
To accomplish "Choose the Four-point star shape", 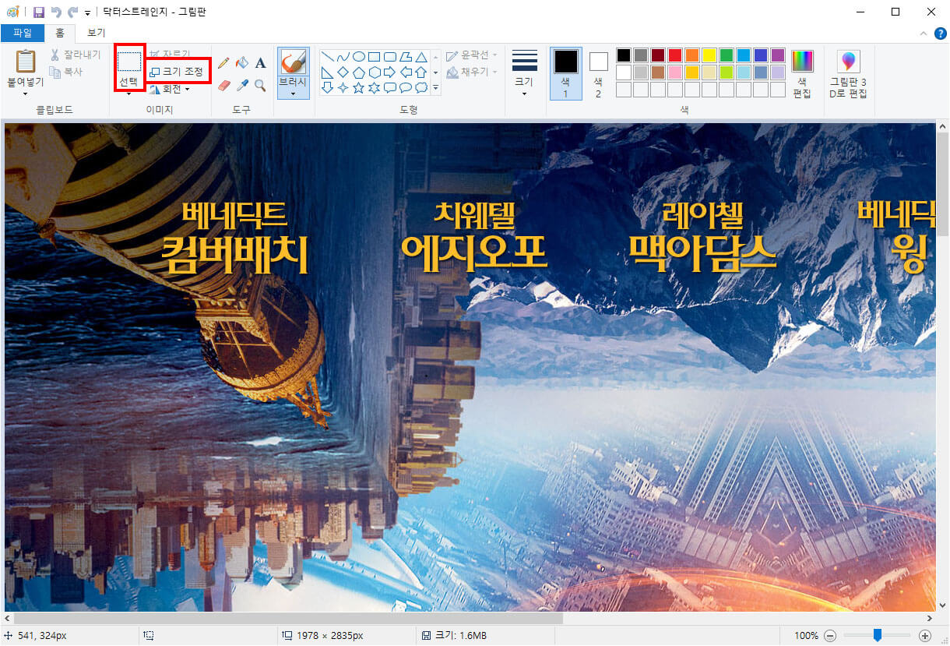I will tap(343, 88).
